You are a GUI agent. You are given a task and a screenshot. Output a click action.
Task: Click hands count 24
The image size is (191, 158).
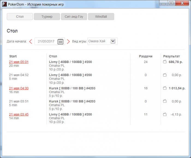coord(146,62)
